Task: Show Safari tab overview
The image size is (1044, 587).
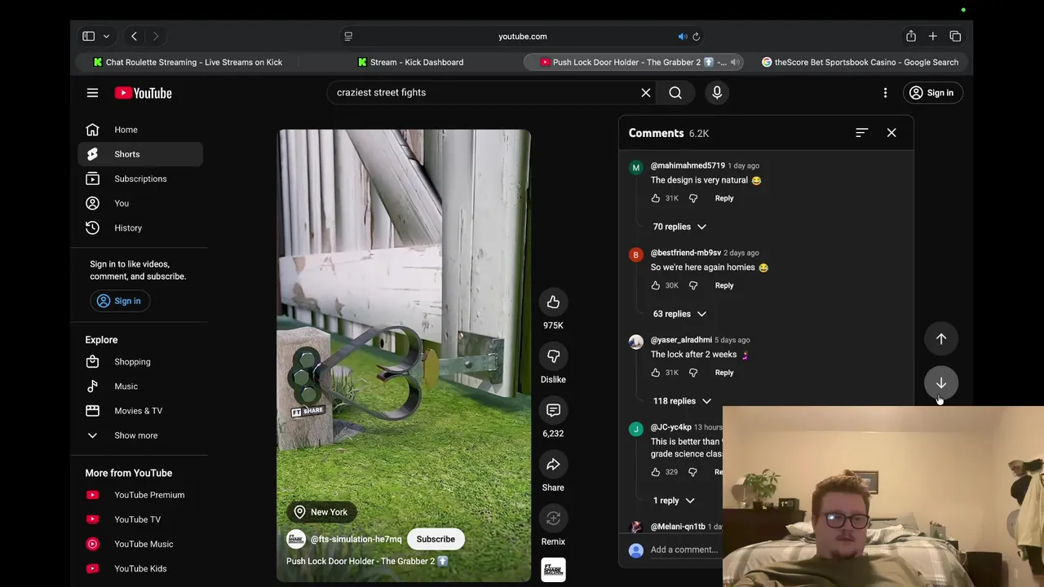Action: pyautogui.click(x=955, y=37)
